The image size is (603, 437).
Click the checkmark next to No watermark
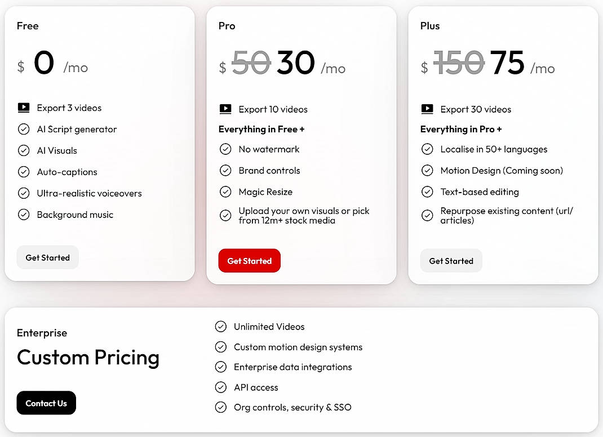225,149
